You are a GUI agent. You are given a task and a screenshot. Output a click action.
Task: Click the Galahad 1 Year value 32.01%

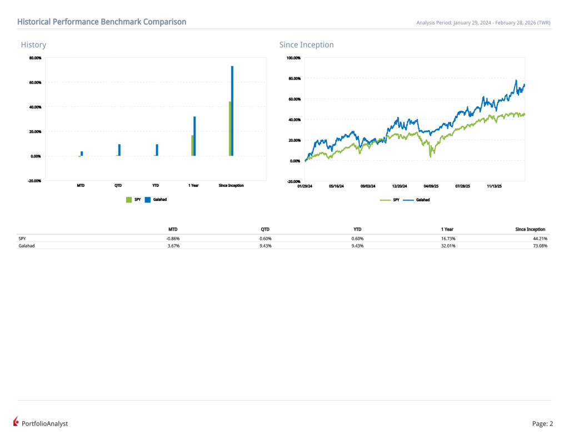click(x=448, y=246)
